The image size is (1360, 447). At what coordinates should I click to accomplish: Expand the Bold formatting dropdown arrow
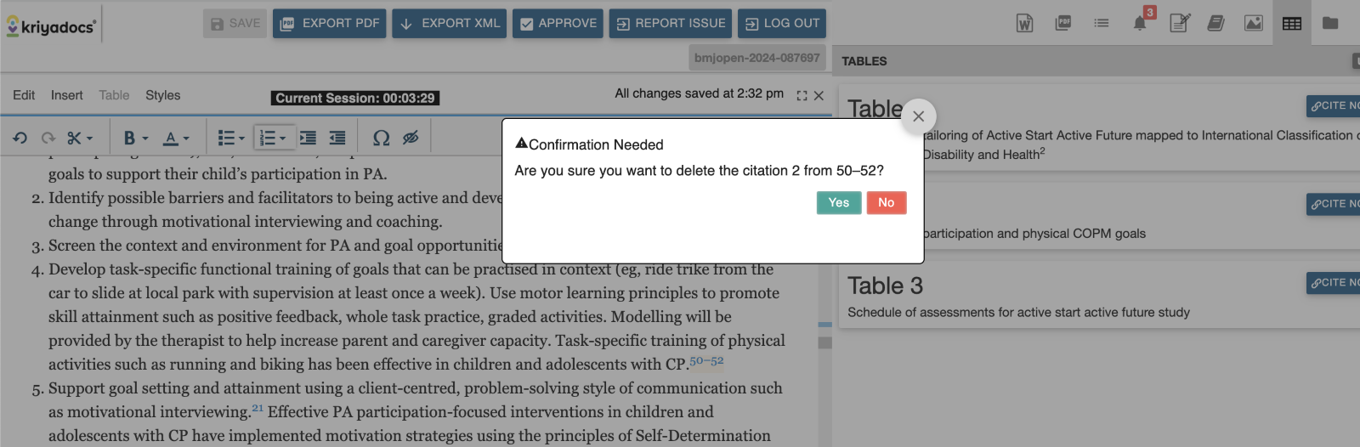[145, 139]
